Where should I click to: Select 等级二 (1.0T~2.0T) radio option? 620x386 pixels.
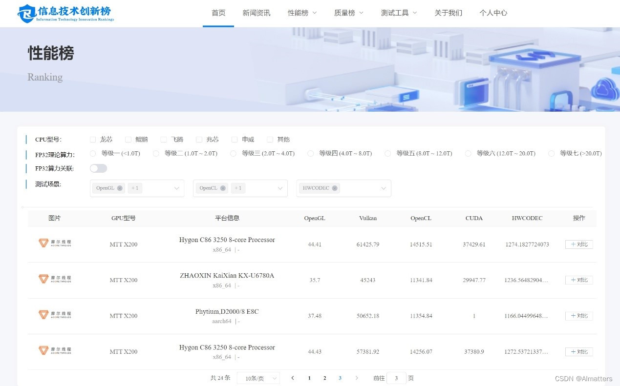pos(156,153)
